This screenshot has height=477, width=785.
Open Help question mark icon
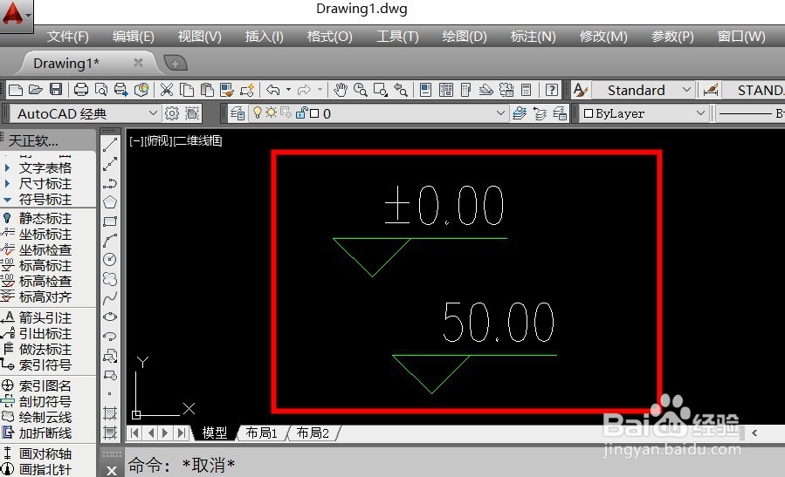pyautogui.click(x=551, y=90)
